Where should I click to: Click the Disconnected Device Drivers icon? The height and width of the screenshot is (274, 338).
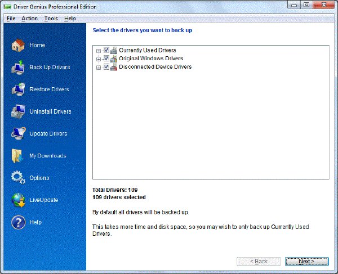point(114,67)
